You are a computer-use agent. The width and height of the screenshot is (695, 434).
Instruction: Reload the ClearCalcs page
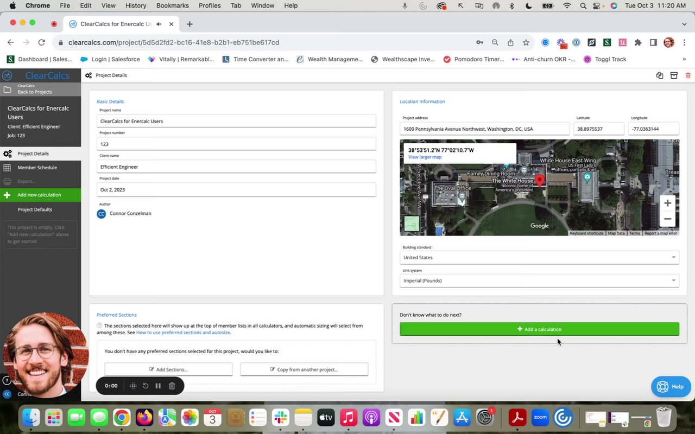pos(41,42)
